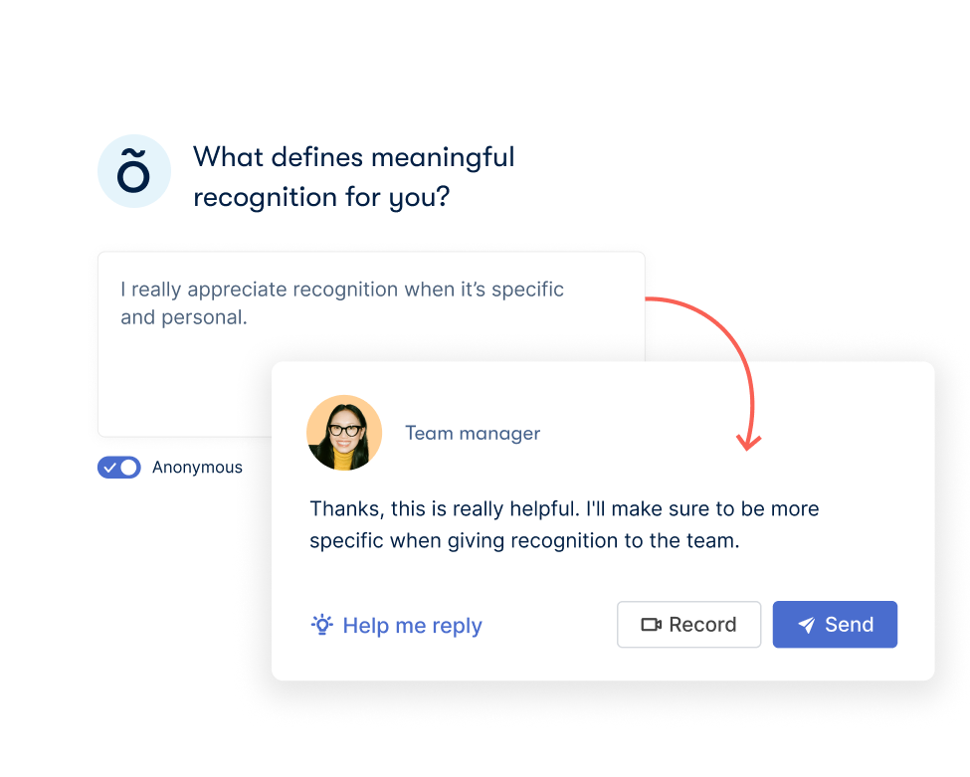This screenshot has width=970, height=777.
Task: Send the manager reply
Action: point(835,624)
